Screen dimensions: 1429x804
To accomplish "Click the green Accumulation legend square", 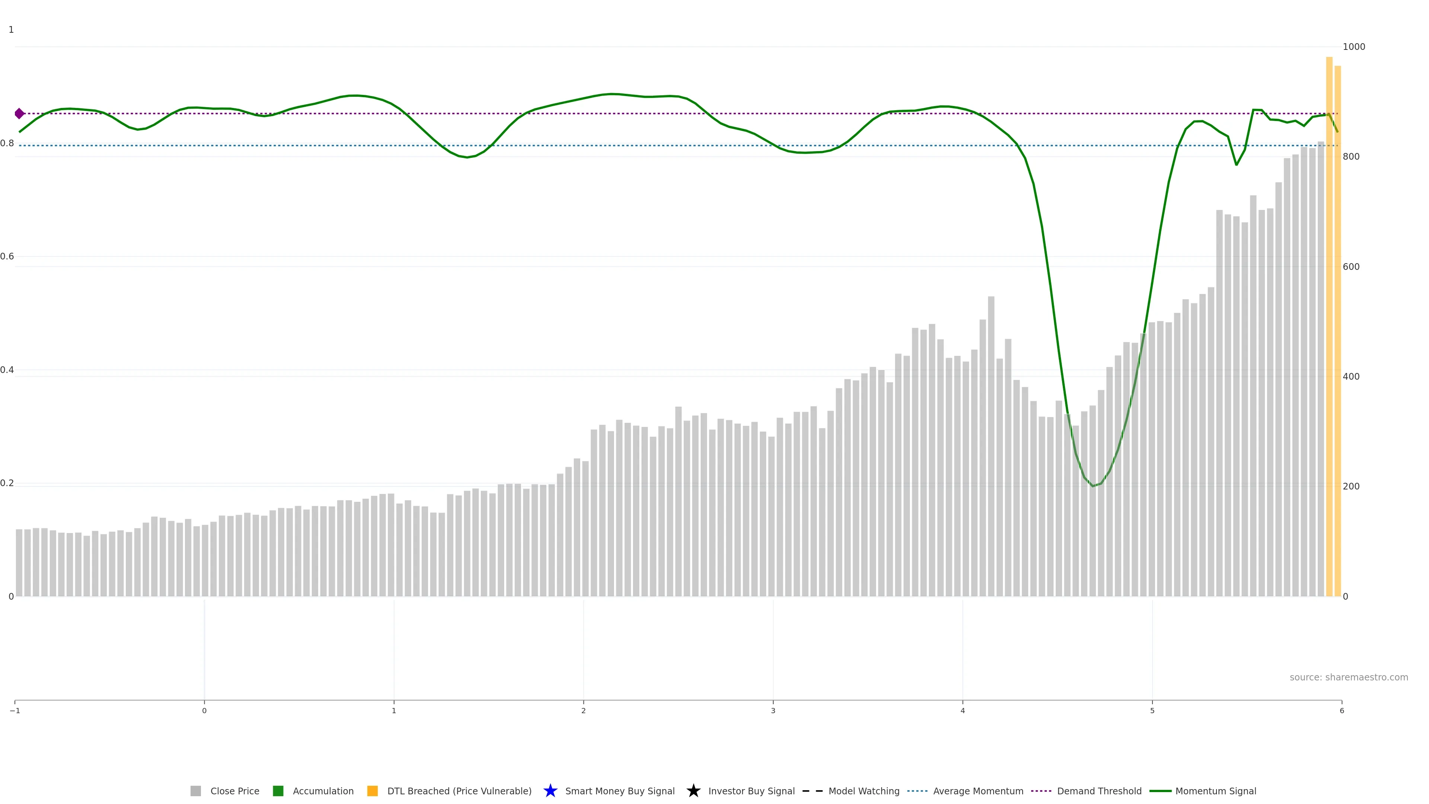I will click(x=278, y=791).
